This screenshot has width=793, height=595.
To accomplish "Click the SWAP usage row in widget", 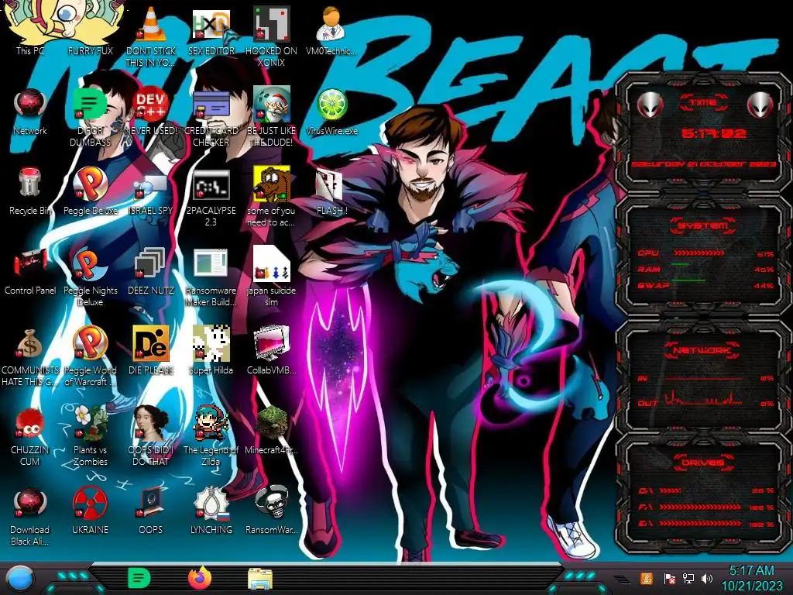I will [706, 285].
